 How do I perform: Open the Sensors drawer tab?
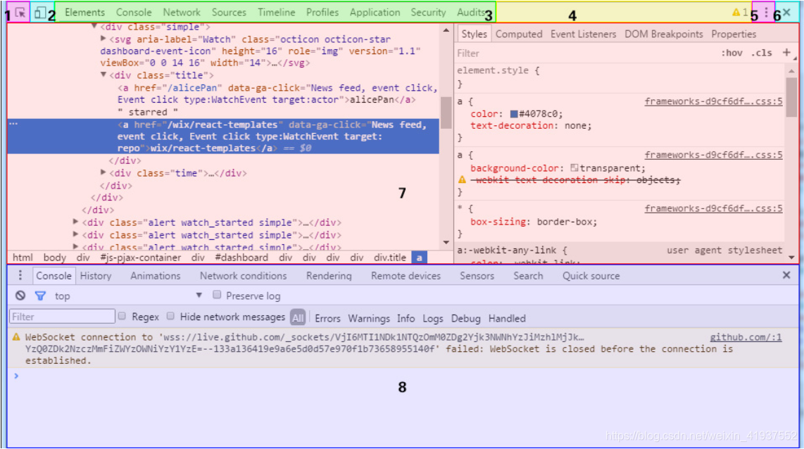click(477, 276)
